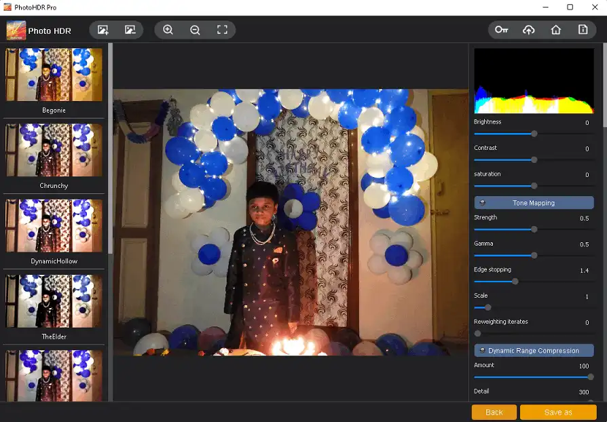Zoom out of the photo
This screenshot has width=607, height=422.
click(195, 30)
